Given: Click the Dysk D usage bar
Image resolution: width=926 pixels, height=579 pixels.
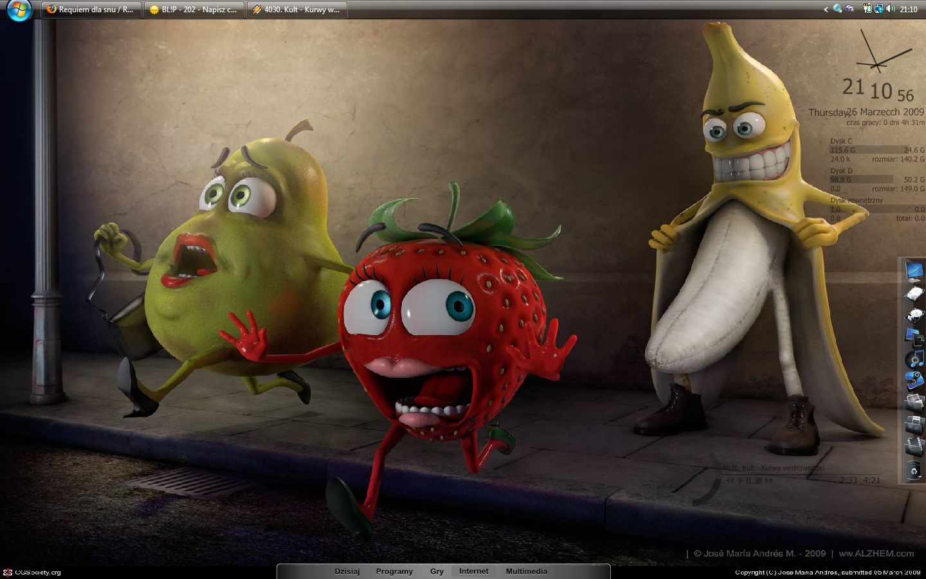Looking at the screenshot, I should pos(877,179).
